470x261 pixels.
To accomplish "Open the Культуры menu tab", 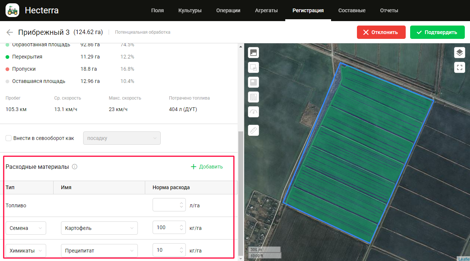I will tap(190, 10).
